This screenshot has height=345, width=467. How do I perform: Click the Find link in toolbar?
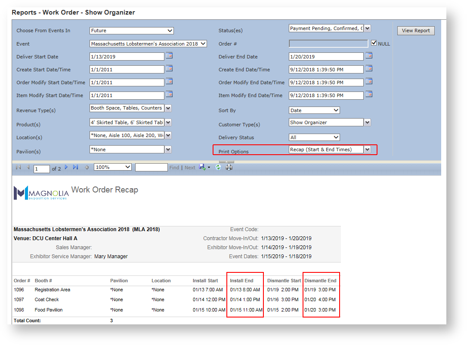(x=174, y=168)
